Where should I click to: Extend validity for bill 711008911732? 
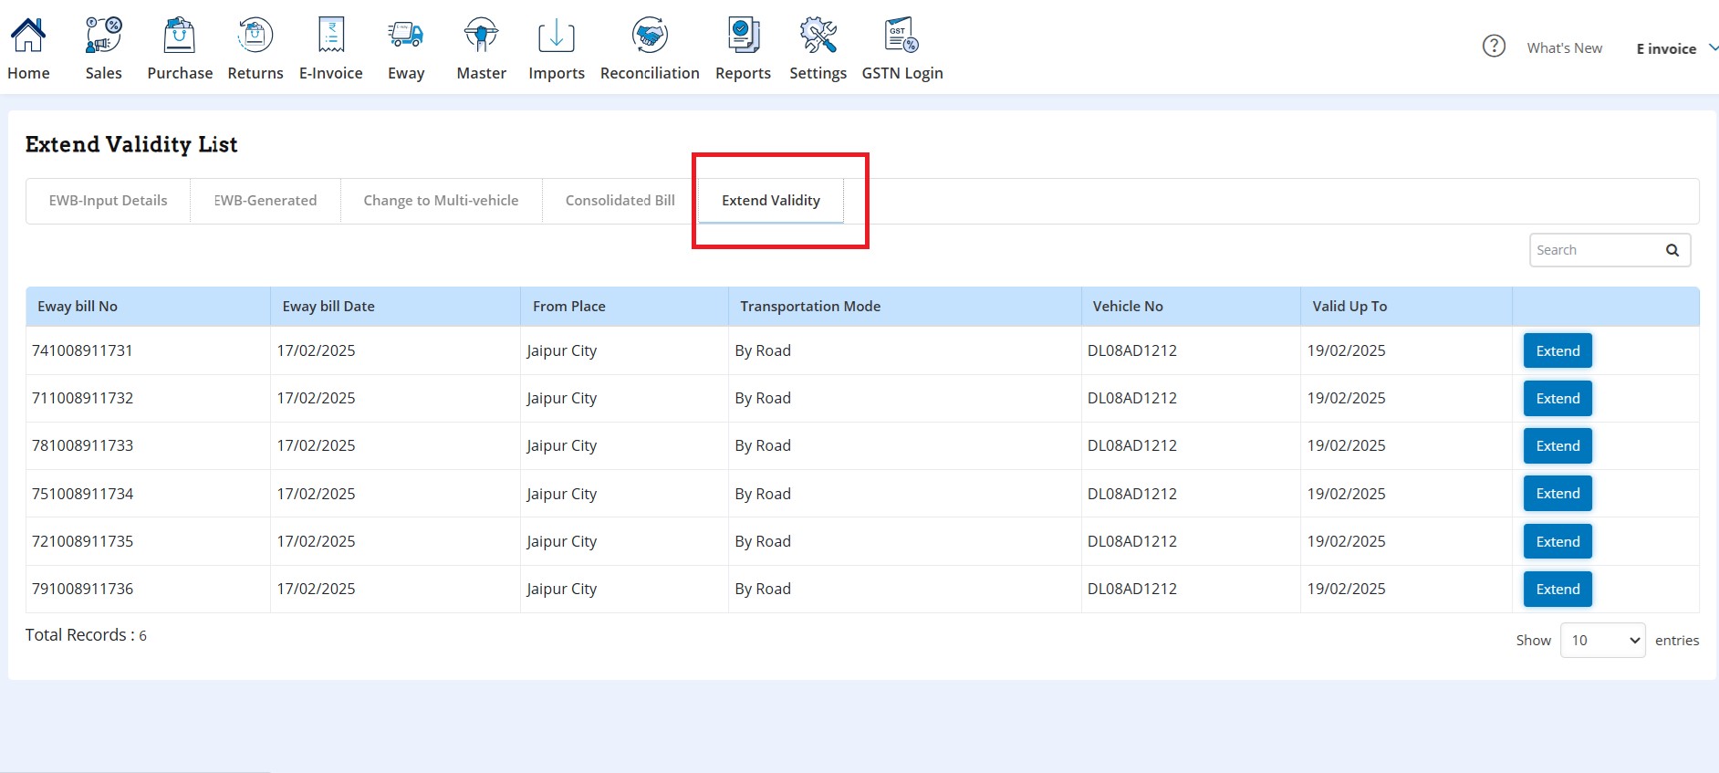click(x=1558, y=398)
